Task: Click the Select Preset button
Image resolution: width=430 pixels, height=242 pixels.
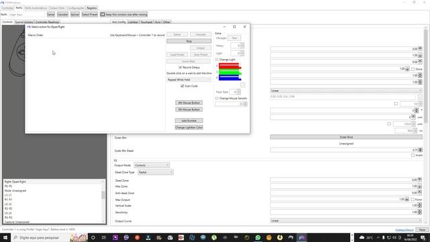Action: 89,15
